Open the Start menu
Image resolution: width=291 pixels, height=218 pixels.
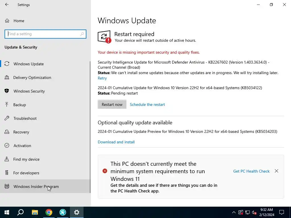pyautogui.click(x=7, y=212)
